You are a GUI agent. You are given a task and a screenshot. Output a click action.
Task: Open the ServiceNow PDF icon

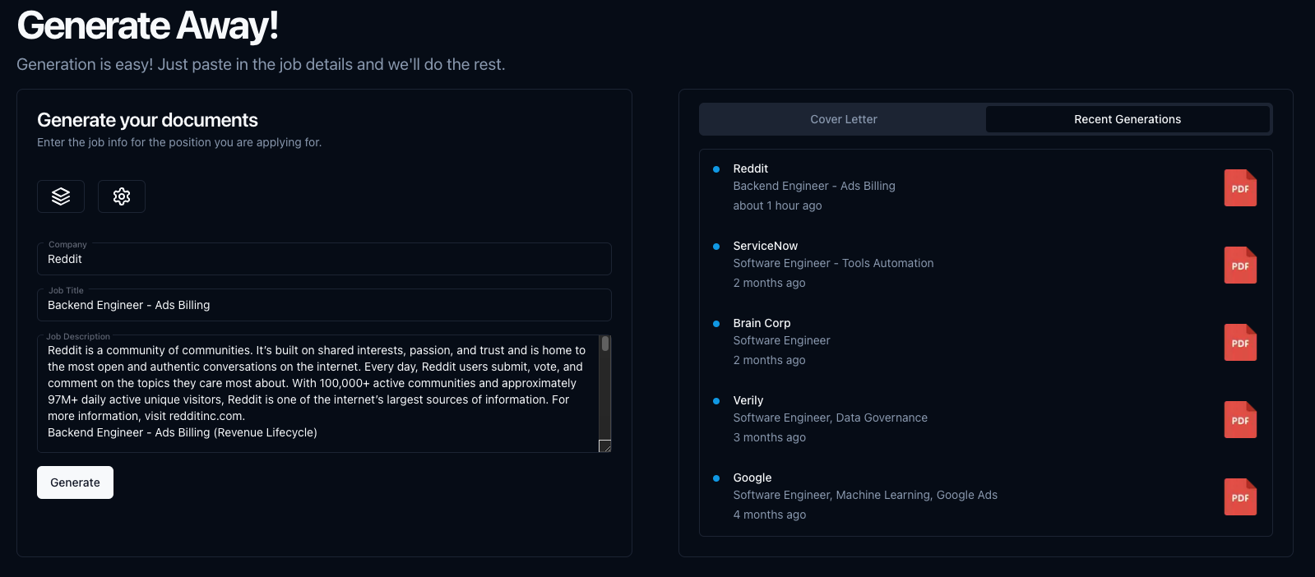[x=1240, y=265]
